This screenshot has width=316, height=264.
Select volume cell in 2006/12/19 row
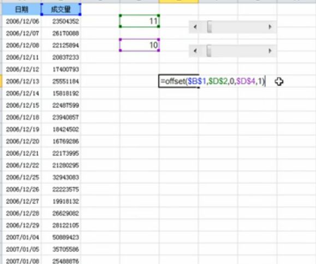[x=61, y=129]
